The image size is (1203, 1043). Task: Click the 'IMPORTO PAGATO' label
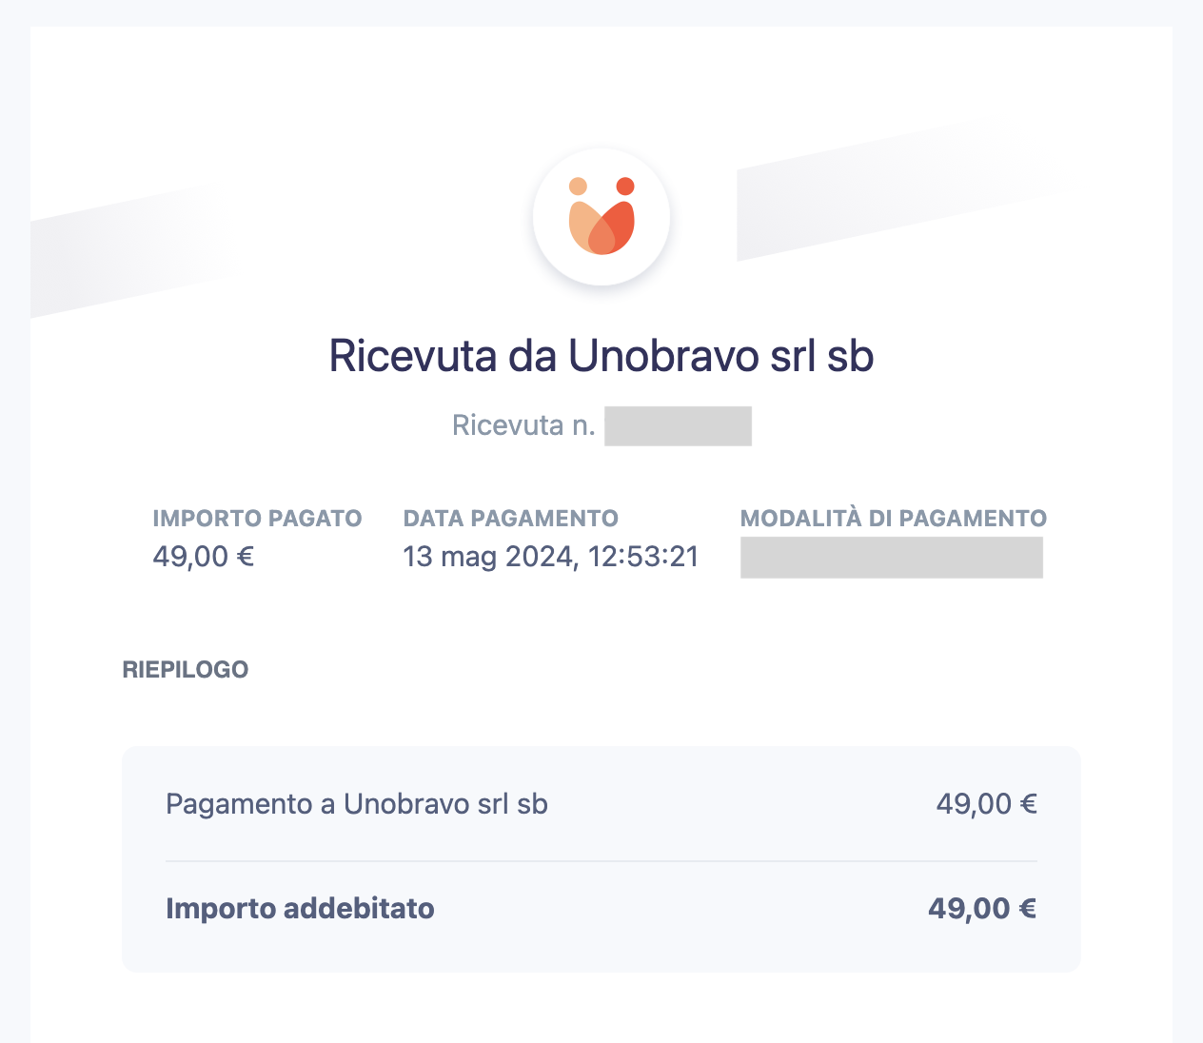257,519
